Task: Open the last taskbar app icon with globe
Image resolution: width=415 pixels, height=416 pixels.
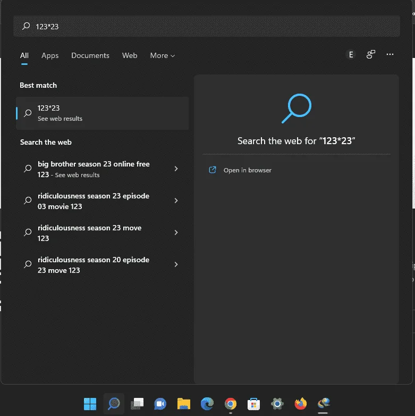Action: (x=324, y=403)
